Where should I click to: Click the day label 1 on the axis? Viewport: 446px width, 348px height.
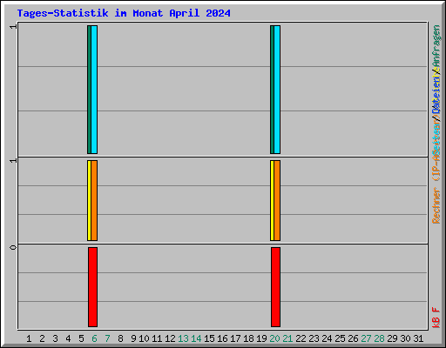click(29, 338)
